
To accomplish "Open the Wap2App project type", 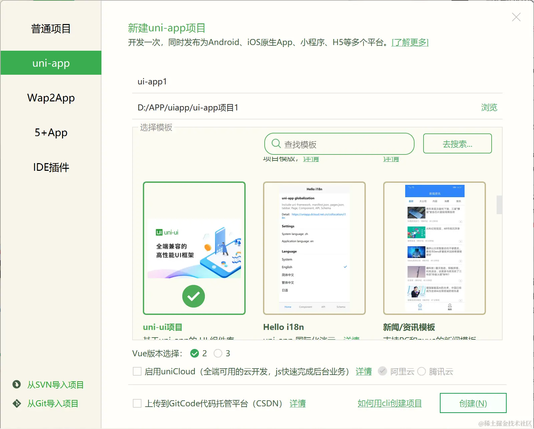I will tap(51, 98).
